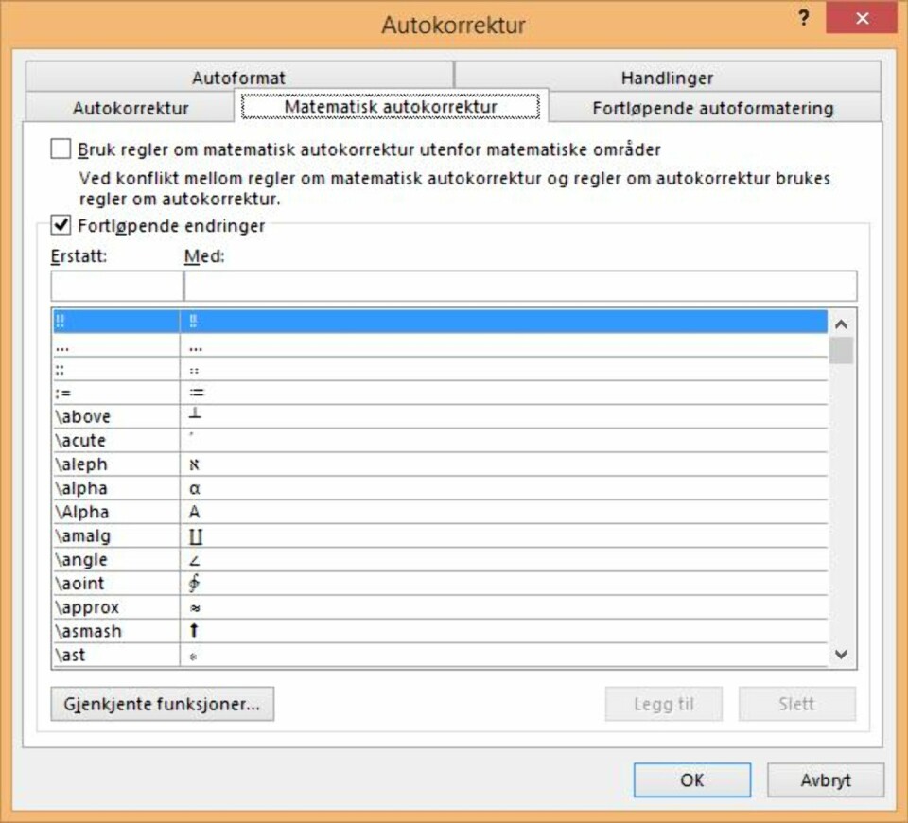Click Gjenkjente funksjoner button
Viewport: 908px width, 823px height.
coord(163,704)
